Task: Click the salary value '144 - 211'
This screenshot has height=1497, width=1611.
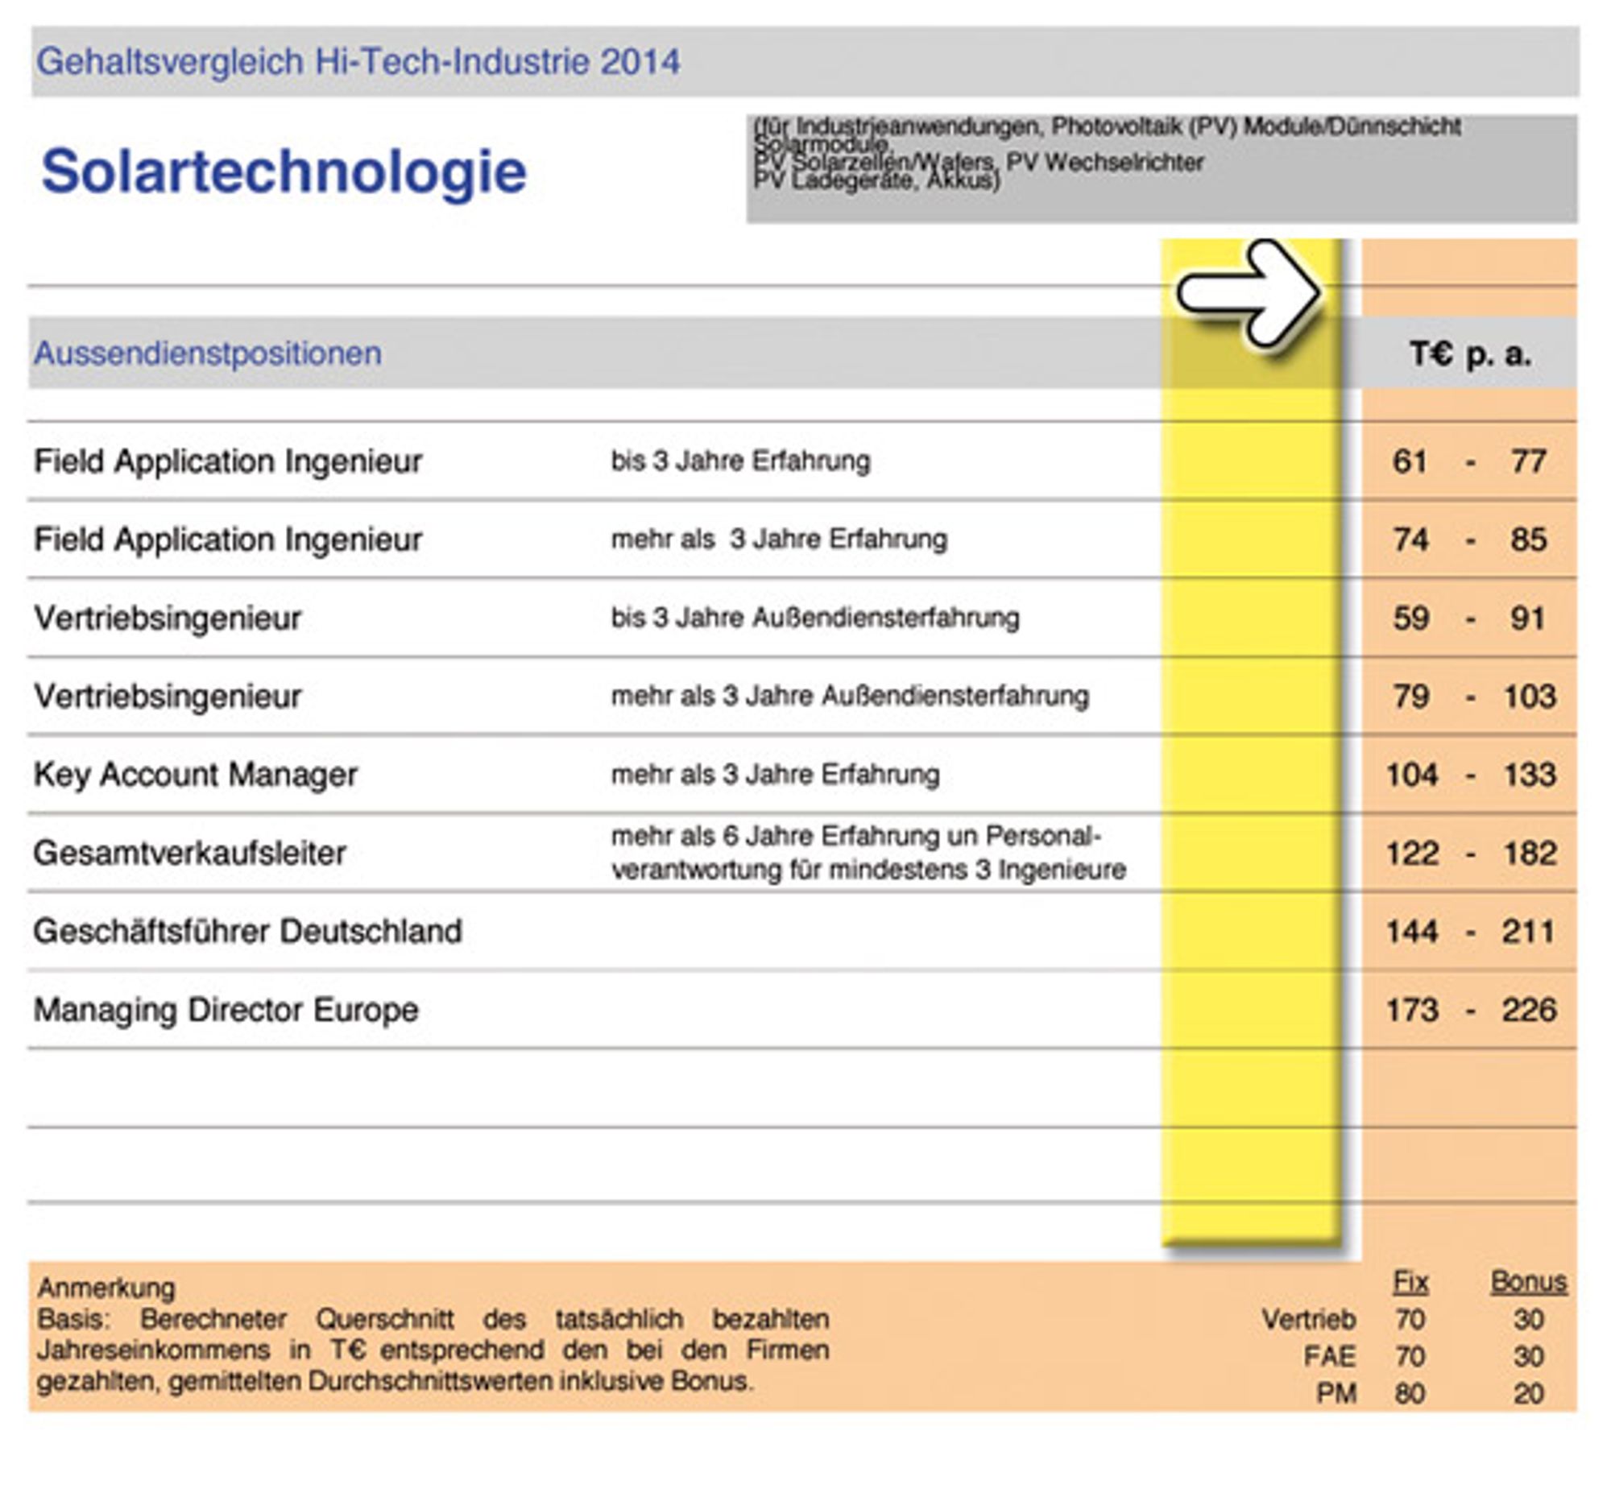Action: [1471, 932]
